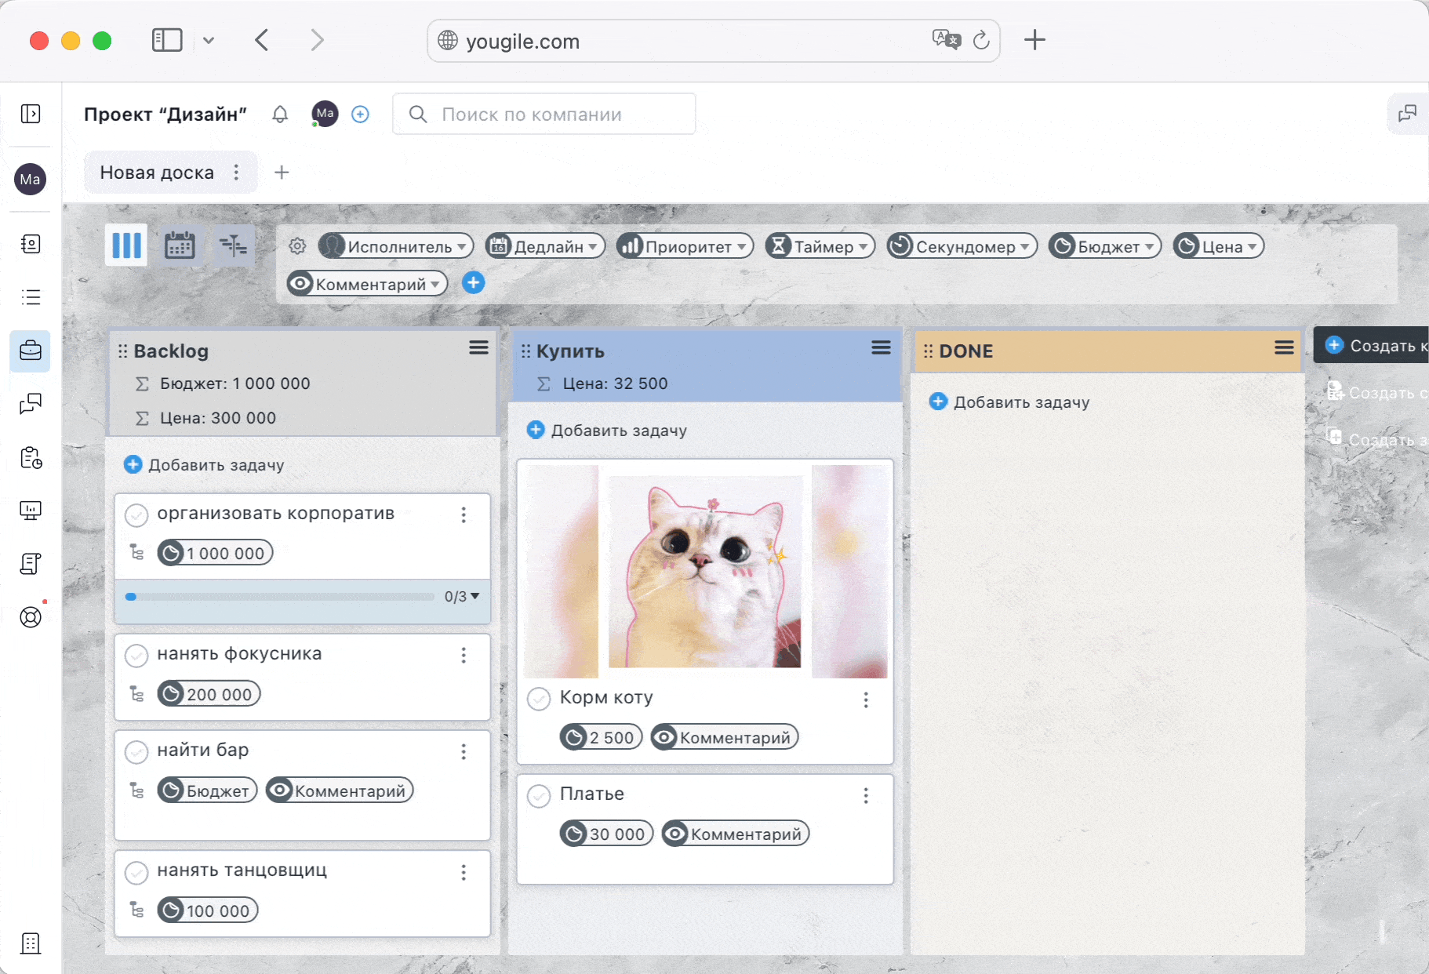This screenshot has width=1429, height=974.
Task: Toggle the Safari sidebar button
Action: click(x=167, y=40)
